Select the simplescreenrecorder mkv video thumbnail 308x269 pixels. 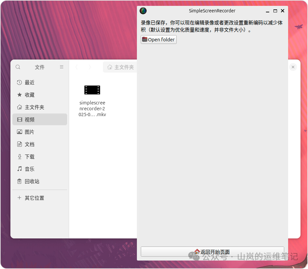[x=92, y=90]
